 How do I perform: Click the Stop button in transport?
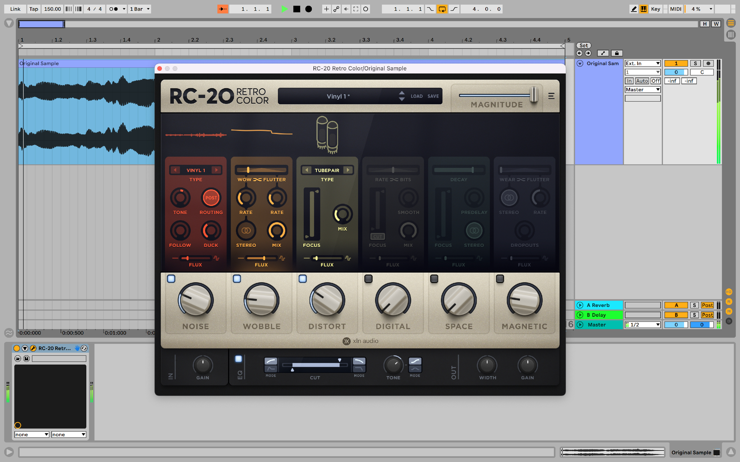(x=296, y=9)
